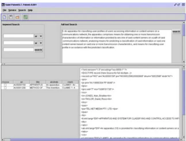The image size is (186, 141).
Task: Focus the third keyword input field
Action: point(19,50)
